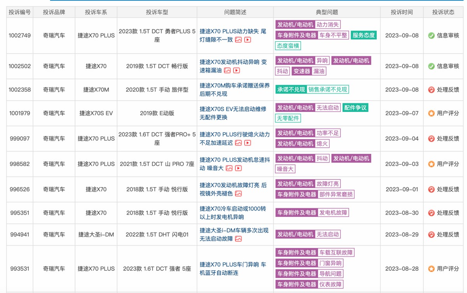The height and width of the screenshot is (293, 467).
Task: Open the link '捷途X70发动机抖动异响 变速箱漏油'
Action: point(233,66)
